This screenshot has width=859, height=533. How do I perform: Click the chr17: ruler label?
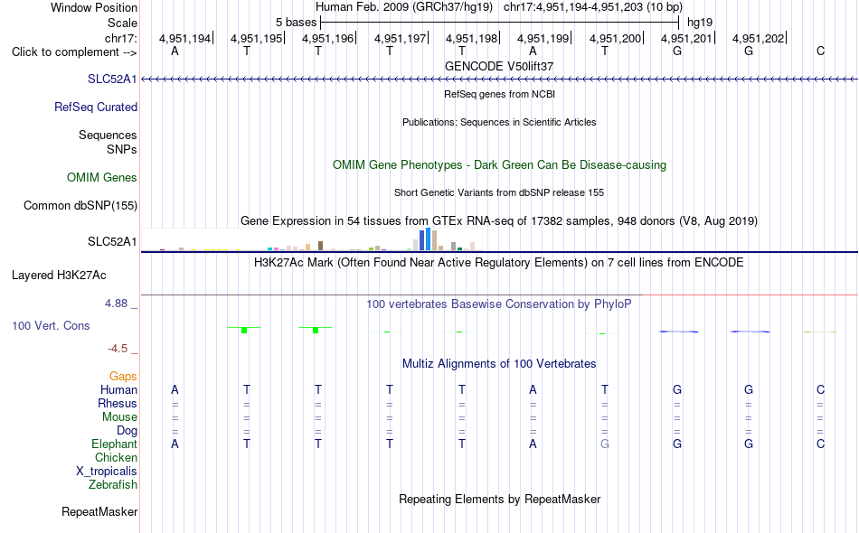121,38
